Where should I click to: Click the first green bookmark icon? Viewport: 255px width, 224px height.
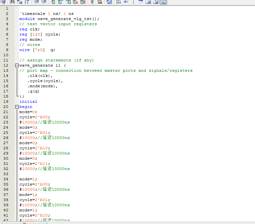(53, 2)
